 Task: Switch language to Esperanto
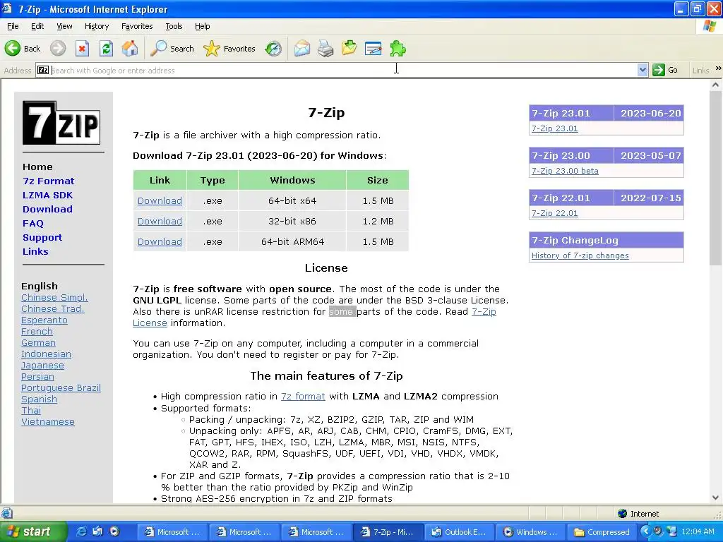click(x=44, y=320)
